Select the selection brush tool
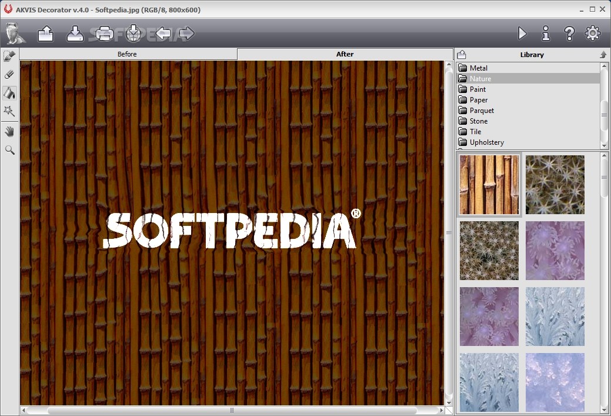This screenshot has width=611, height=416. tap(9, 56)
